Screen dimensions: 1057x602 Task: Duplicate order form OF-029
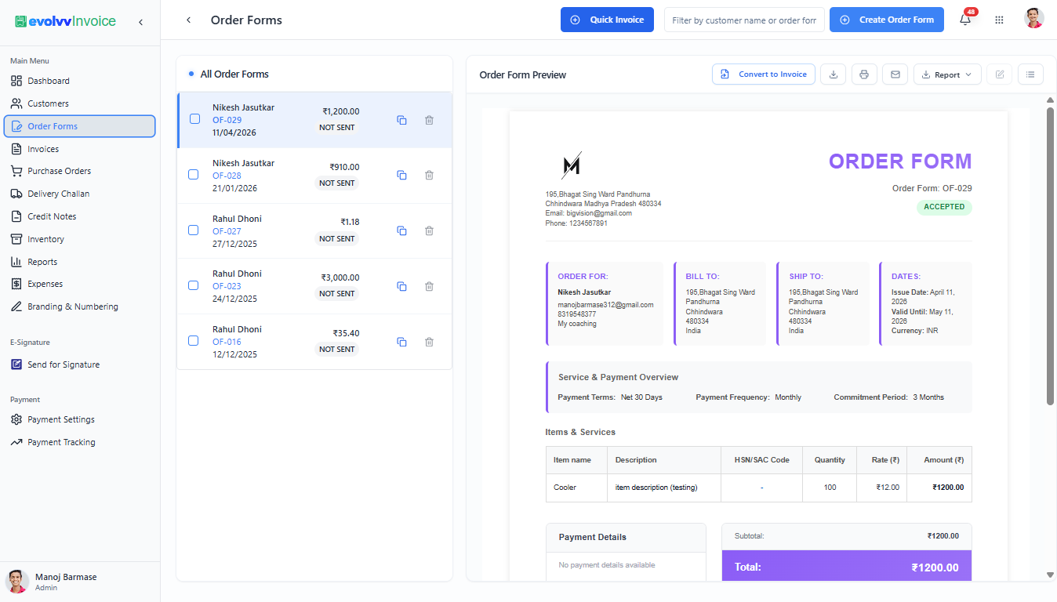pyautogui.click(x=401, y=120)
